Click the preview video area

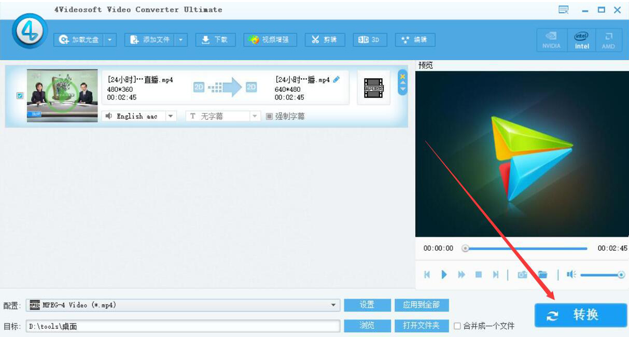click(522, 154)
